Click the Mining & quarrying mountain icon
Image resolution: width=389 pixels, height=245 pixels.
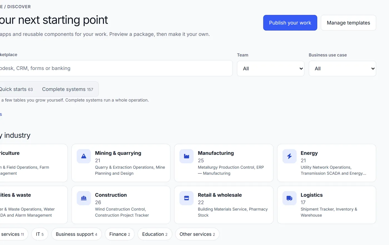(x=84, y=156)
